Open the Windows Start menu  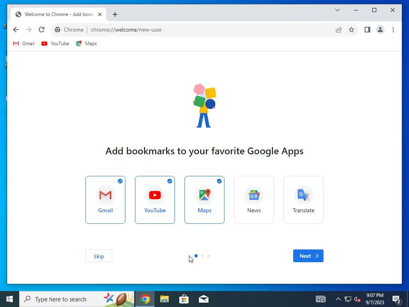point(10,299)
